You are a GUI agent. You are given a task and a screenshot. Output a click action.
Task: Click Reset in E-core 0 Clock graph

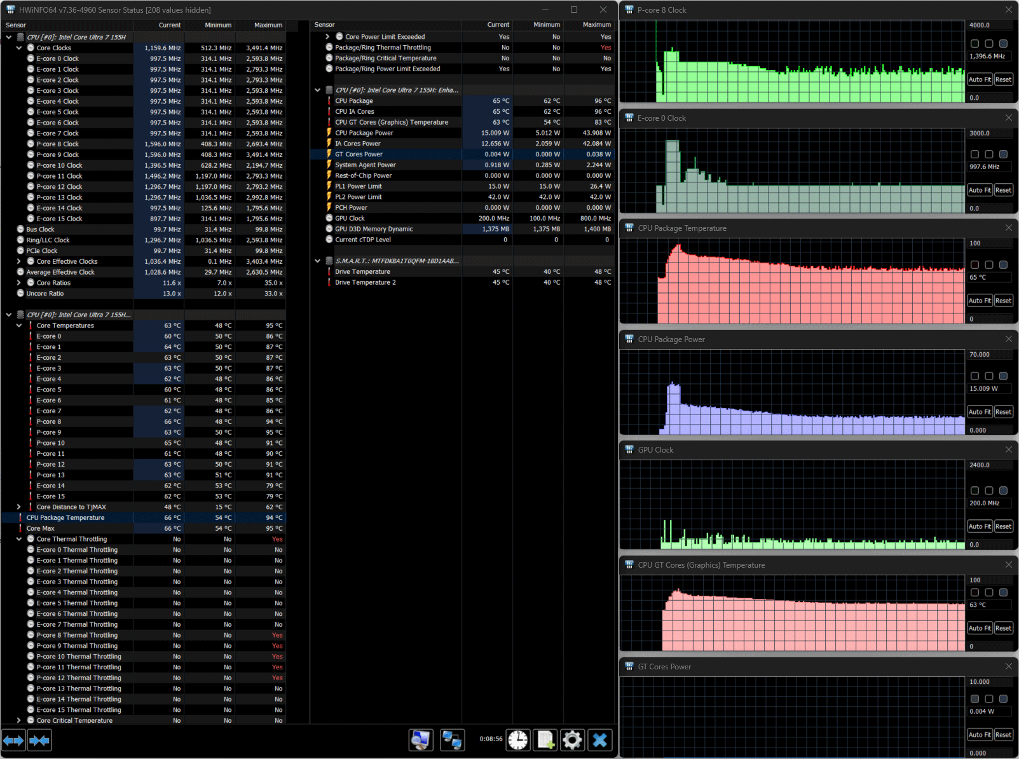click(1003, 190)
